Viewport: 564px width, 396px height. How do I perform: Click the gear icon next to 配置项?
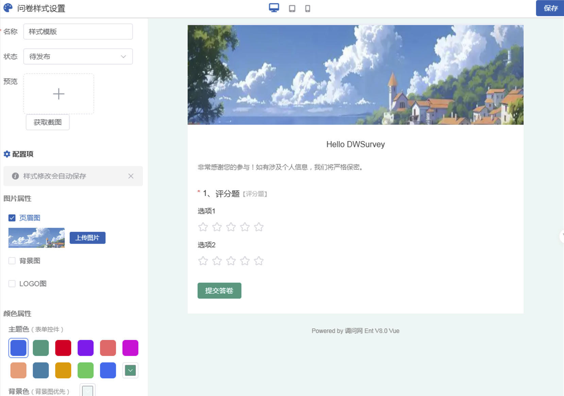(x=7, y=154)
